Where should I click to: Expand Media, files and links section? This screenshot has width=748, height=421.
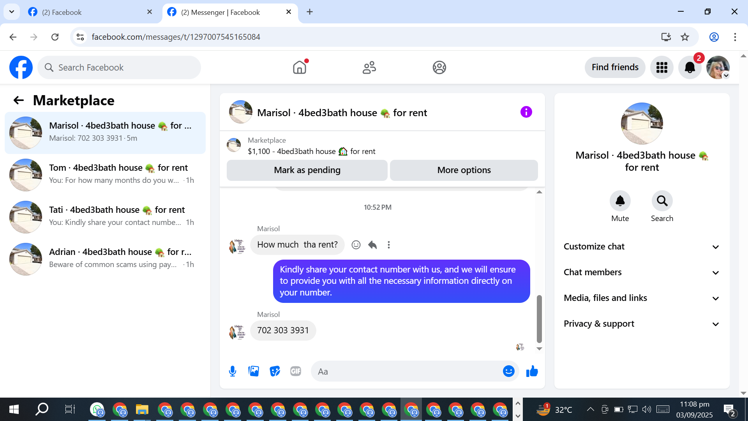[x=642, y=298]
